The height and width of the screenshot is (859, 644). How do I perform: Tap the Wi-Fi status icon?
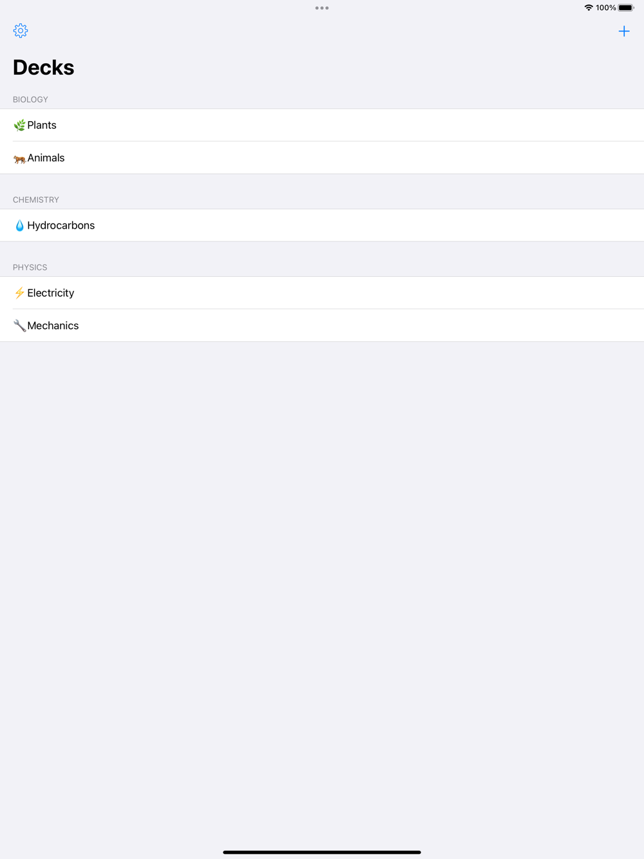click(589, 8)
